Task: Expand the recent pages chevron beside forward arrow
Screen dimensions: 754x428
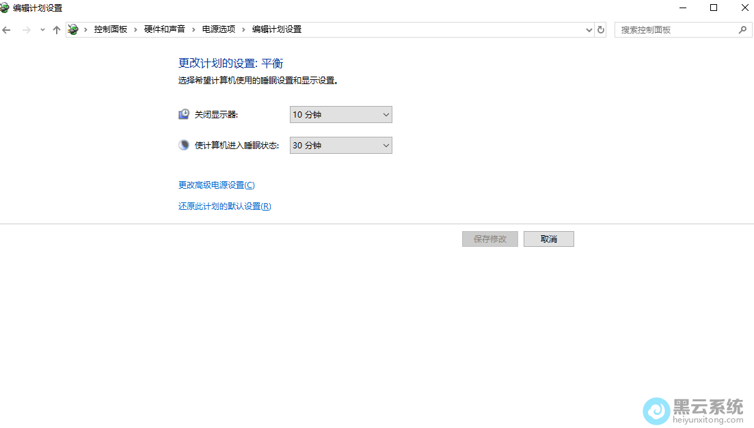Action: coord(42,29)
